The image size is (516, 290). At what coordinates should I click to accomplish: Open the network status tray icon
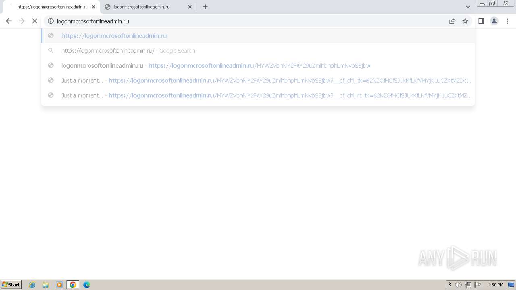pyautogui.click(x=468, y=285)
